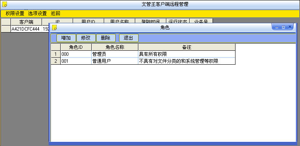Select row header 1 in role table
300x146 pixels.
pyautogui.click(x=56, y=54)
